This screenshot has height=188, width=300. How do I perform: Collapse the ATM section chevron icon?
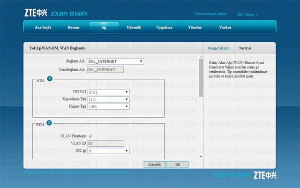pyautogui.click(x=50, y=78)
